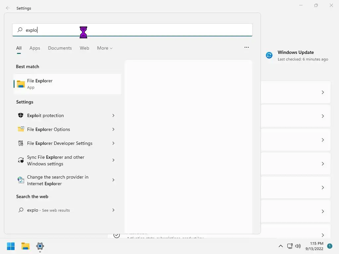The width and height of the screenshot is (339, 254).
Task: Click the Exploit protection shield icon
Action: (x=21, y=115)
